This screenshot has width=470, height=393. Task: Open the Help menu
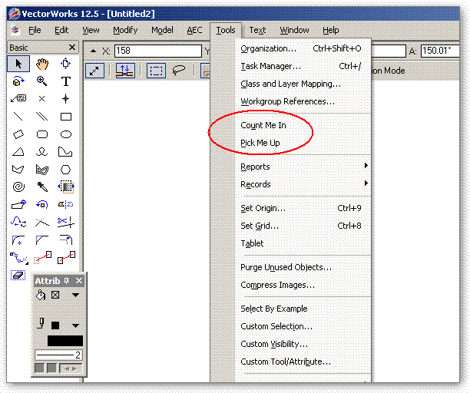331,30
